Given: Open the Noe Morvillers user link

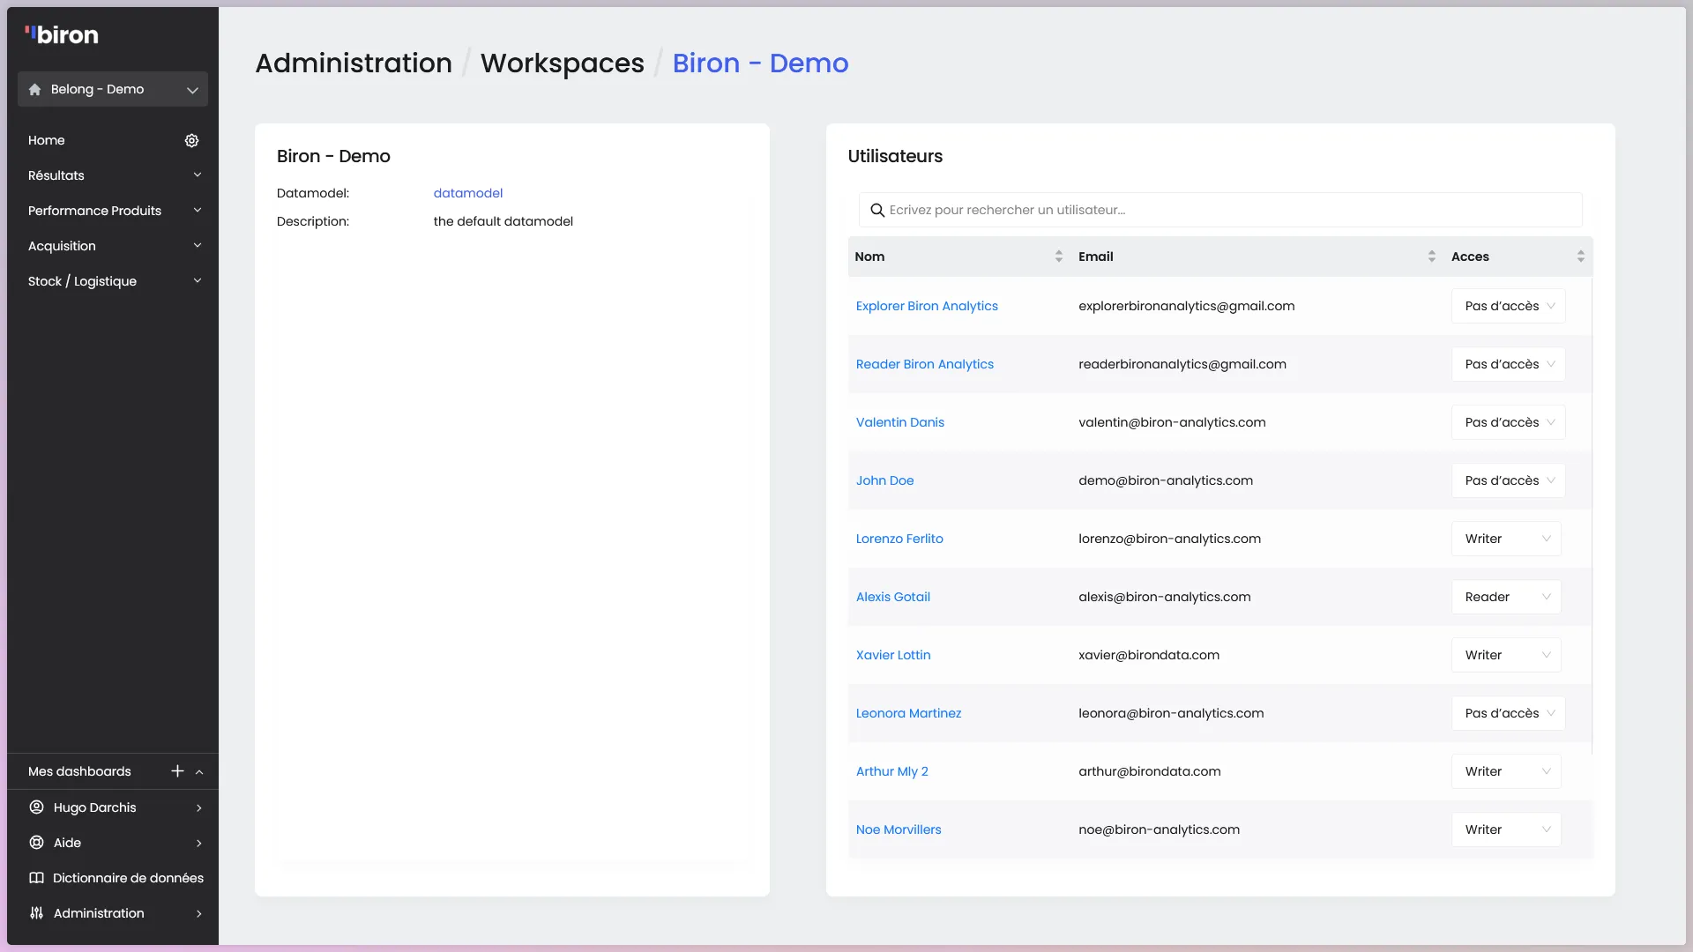Looking at the screenshot, I should pyautogui.click(x=899, y=829).
